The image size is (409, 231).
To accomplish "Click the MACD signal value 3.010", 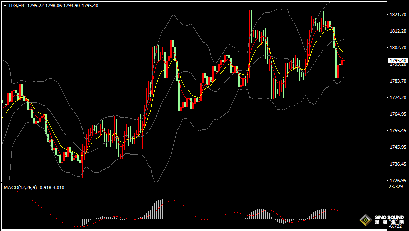I will coord(59,187).
